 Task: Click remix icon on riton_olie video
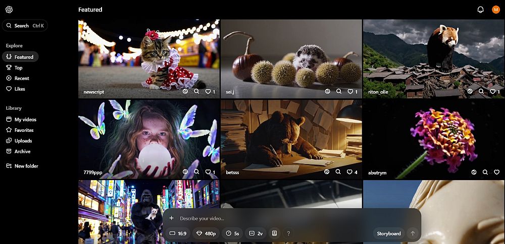[470, 92]
